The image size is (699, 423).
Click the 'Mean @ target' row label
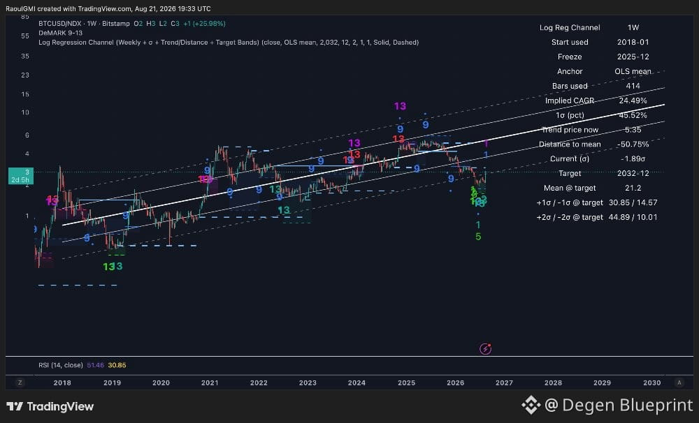(570, 188)
